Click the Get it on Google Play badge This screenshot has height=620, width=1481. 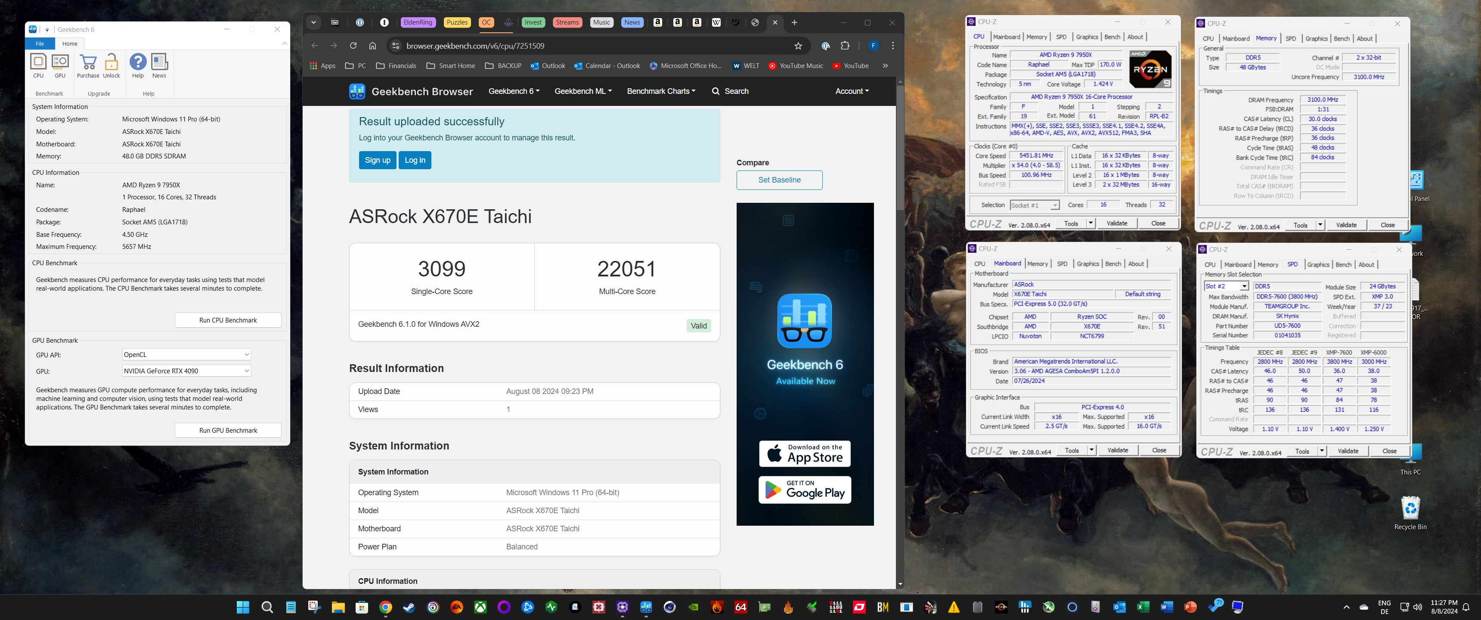point(804,490)
